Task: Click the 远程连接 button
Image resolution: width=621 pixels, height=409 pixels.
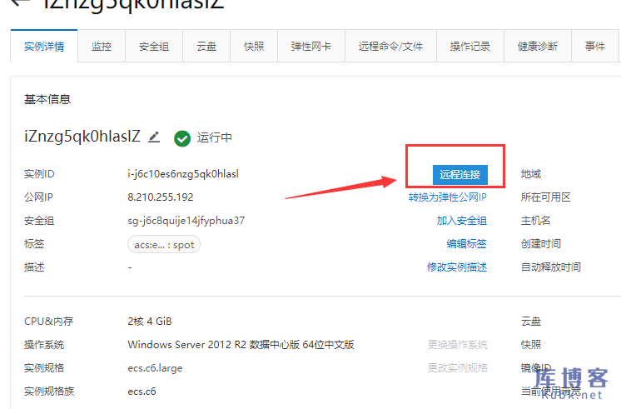Action: click(460, 174)
